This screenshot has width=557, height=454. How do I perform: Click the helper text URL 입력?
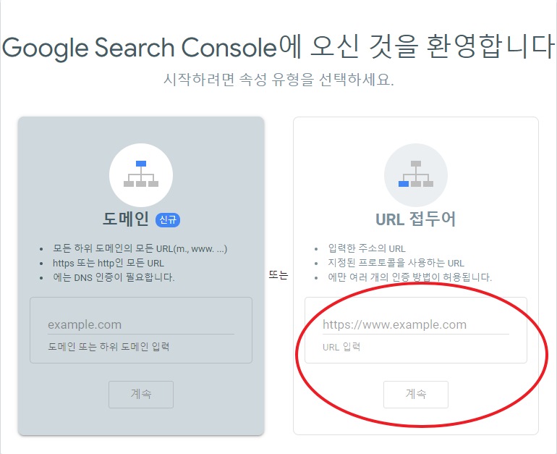click(x=341, y=347)
